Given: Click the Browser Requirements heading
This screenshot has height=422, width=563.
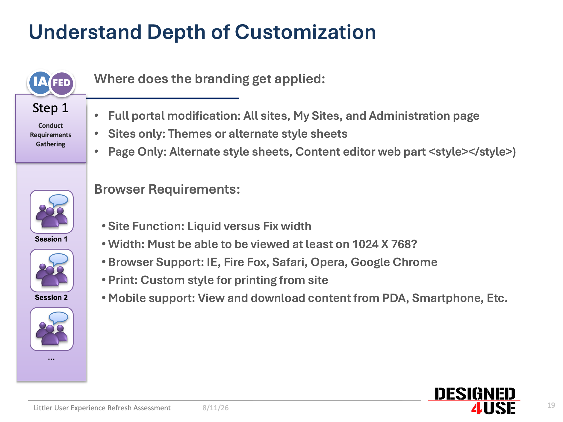Looking at the screenshot, I should (167, 189).
